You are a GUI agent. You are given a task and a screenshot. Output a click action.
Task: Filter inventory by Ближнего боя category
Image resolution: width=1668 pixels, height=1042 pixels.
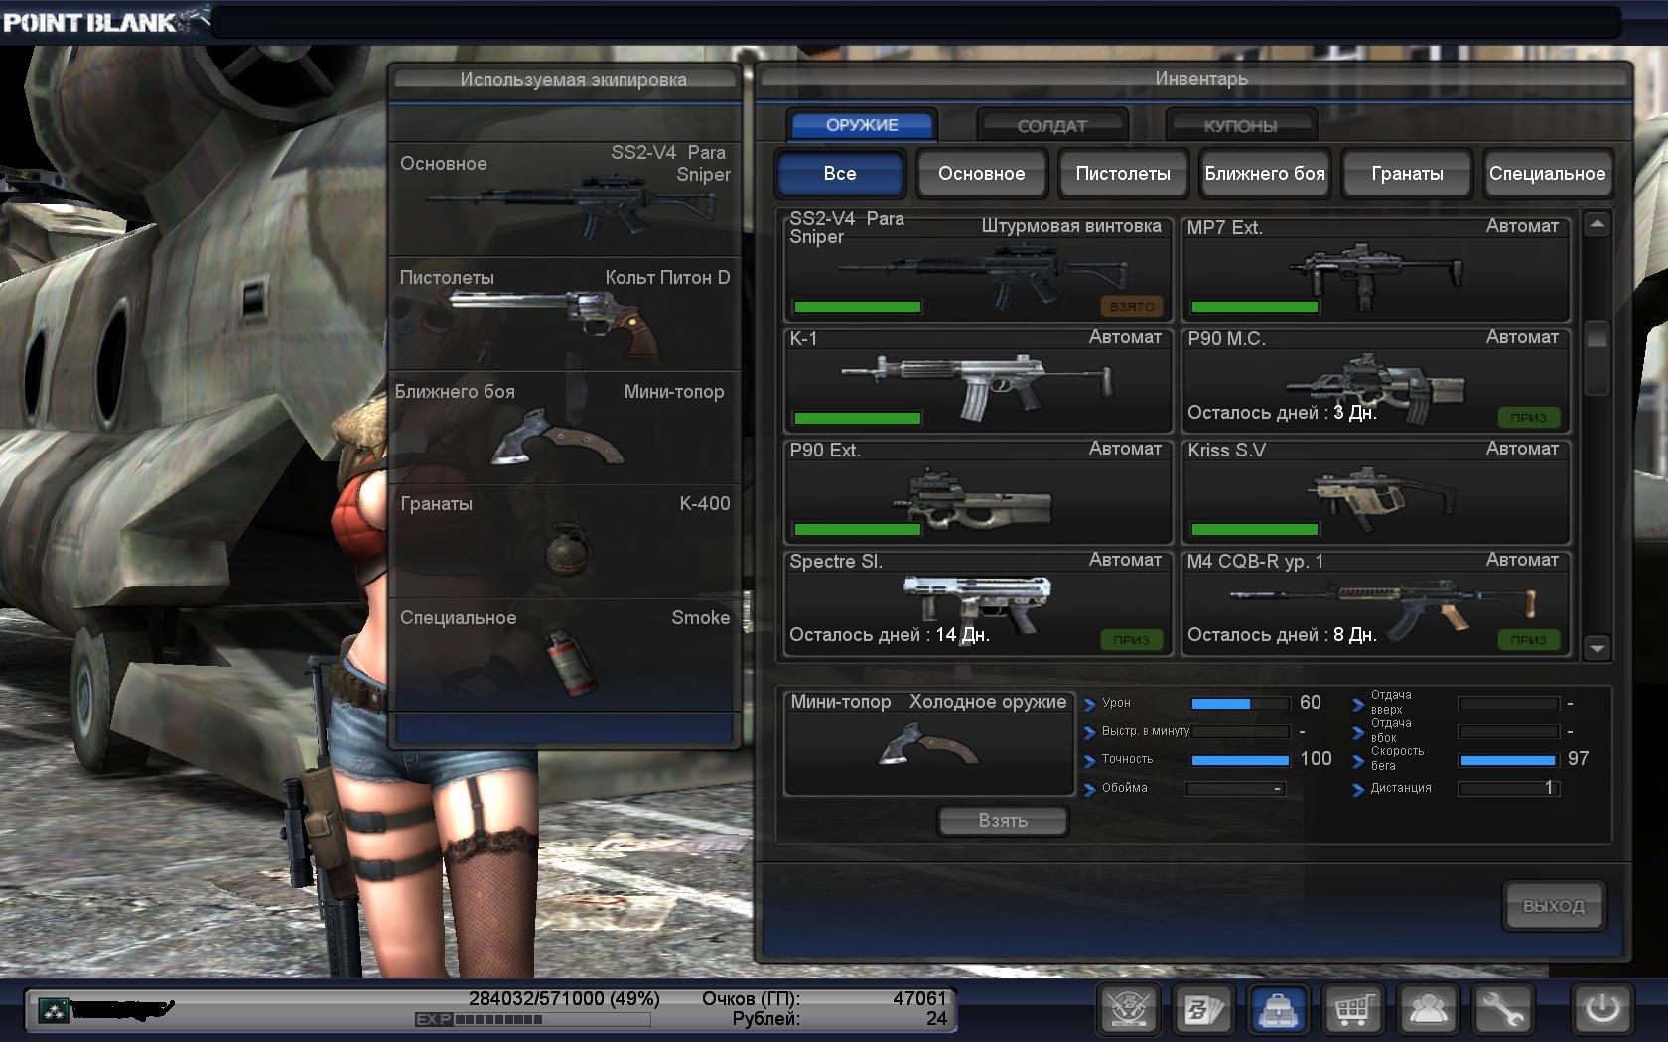tap(1265, 174)
